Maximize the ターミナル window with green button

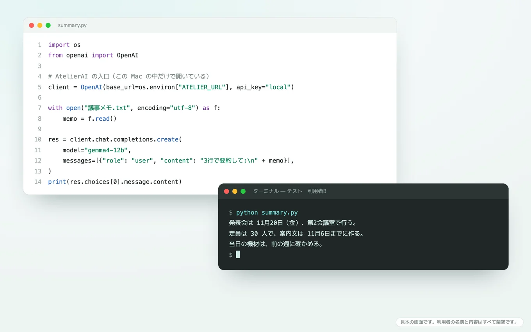(243, 191)
